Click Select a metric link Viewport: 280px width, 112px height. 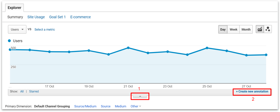(x=45, y=30)
